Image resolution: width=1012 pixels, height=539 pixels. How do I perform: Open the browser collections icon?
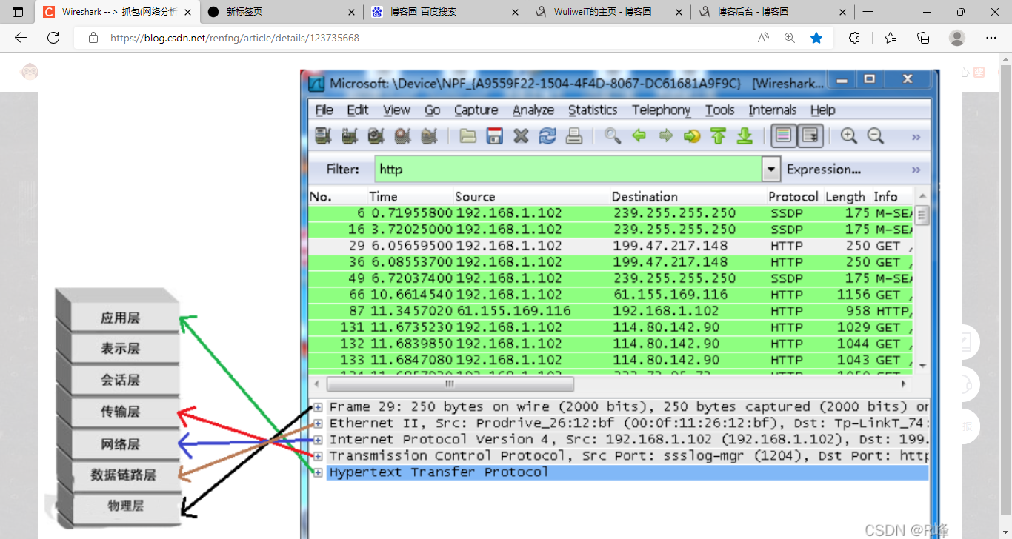click(x=923, y=38)
